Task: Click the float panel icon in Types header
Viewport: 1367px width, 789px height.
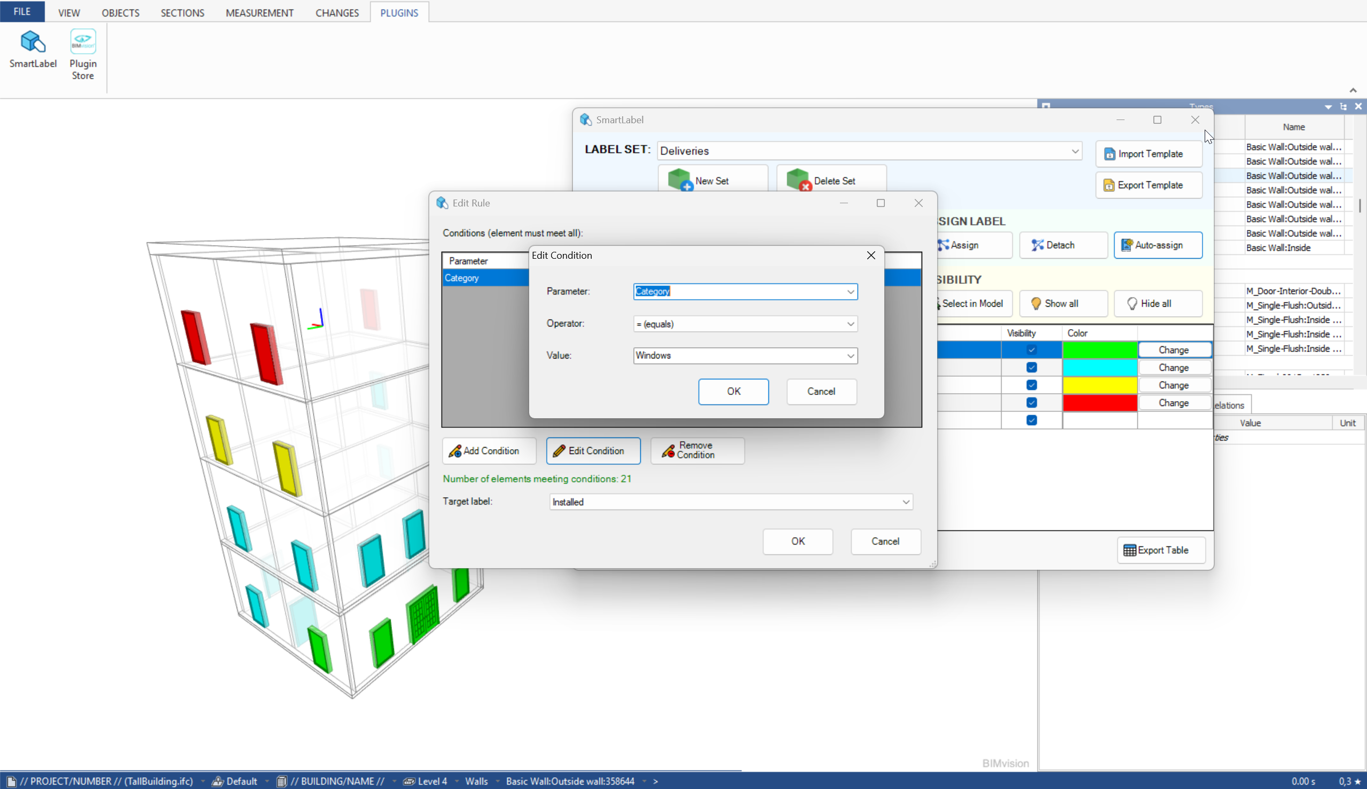Action: pyautogui.click(x=1343, y=107)
